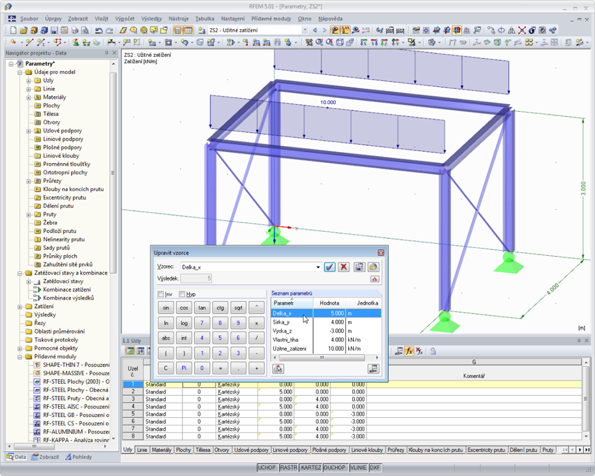Click the Print icon in toolbar
595x476 pixels.
[75, 30]
